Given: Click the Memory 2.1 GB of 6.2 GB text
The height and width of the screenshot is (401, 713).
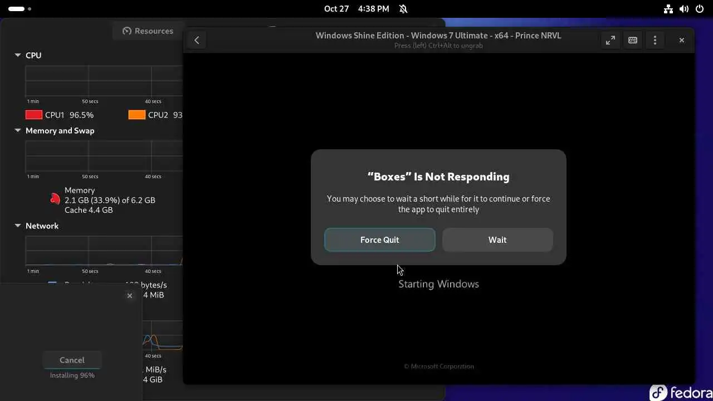Looking at the screenshot, I should [110, 200].
